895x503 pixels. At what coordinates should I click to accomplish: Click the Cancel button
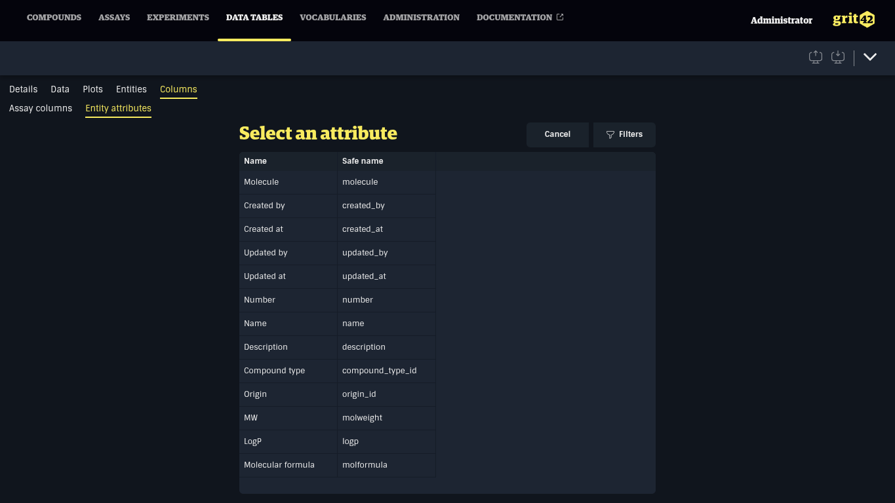(x=557, y=134)
